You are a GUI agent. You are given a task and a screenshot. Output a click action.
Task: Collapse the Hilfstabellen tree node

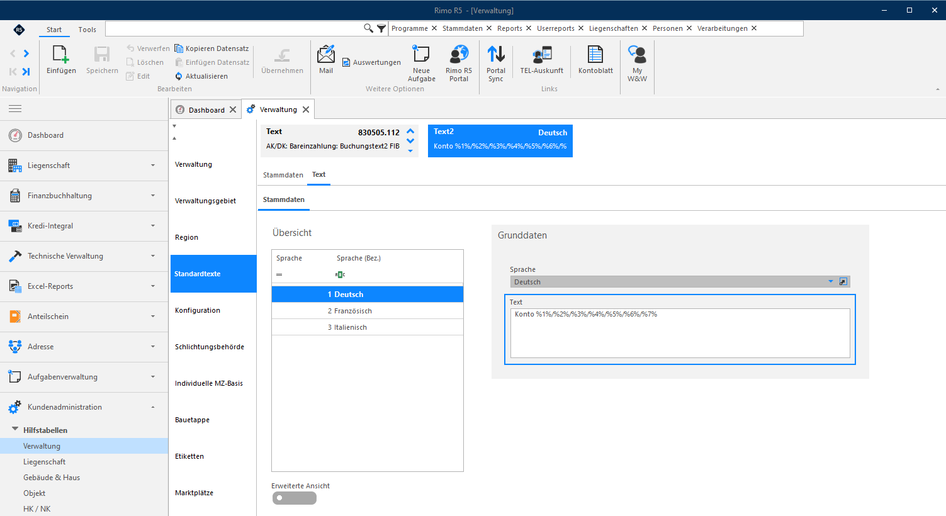[x=15, y=430]
